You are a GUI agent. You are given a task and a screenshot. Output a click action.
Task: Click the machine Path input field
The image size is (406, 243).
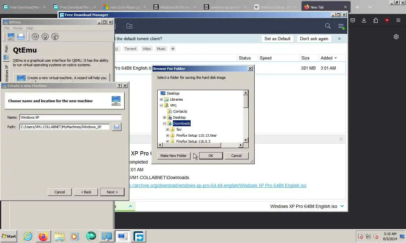point(64,127)
